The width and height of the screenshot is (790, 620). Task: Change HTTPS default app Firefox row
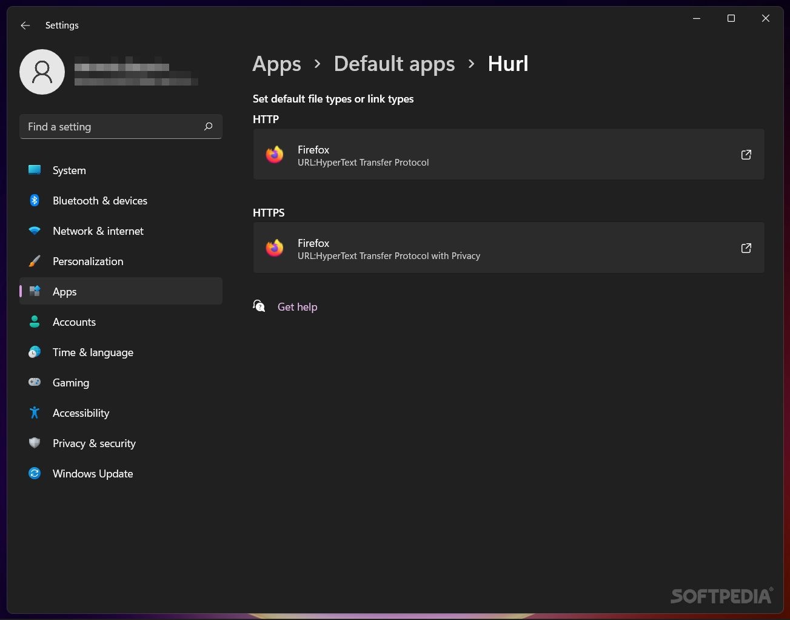pos(509,248)
